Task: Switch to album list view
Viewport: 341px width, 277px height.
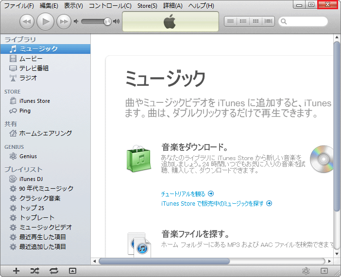Action: pyautogui.click(x=243, y=21)
